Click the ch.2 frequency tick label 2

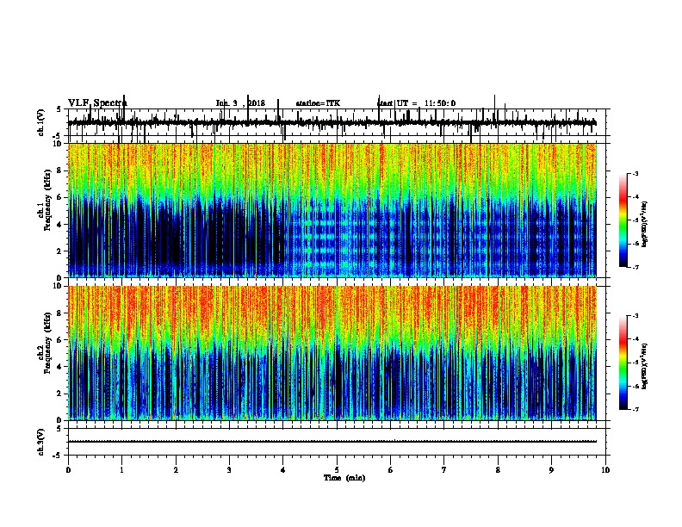[x=60, y=394]
